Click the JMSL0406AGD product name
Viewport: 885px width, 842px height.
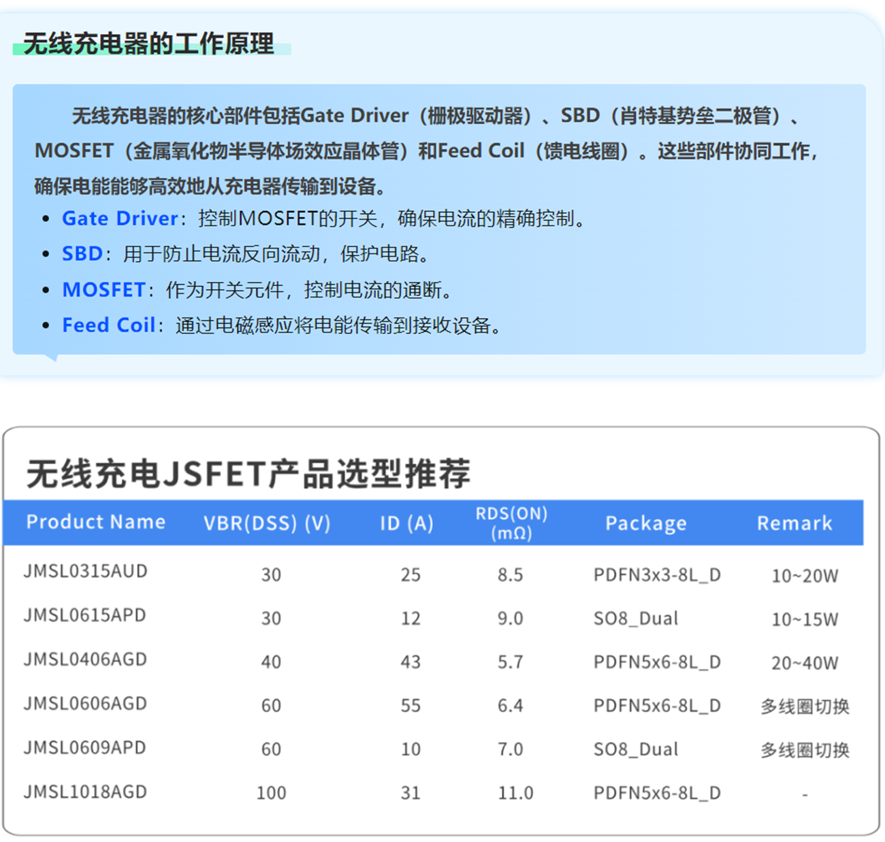[x=86, y=660]
